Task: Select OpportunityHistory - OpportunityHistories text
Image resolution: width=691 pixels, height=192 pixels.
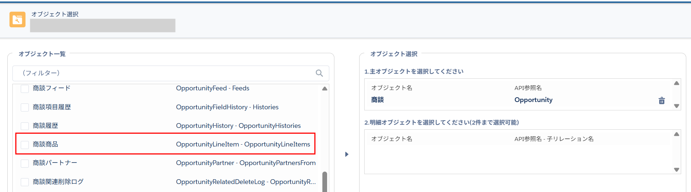Action: (239, 126)
